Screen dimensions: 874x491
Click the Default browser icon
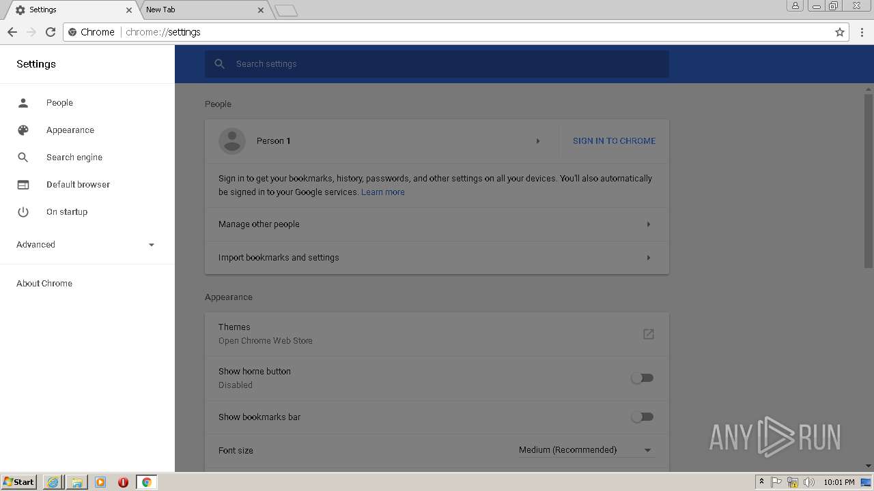point(23,185)
